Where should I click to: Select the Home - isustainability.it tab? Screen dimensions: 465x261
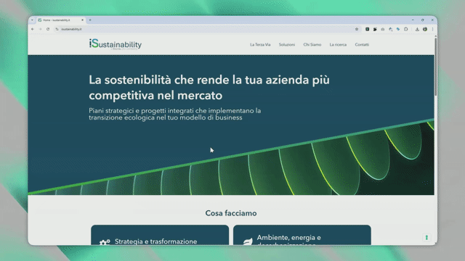pyautogui.click(x=61, y=20)
